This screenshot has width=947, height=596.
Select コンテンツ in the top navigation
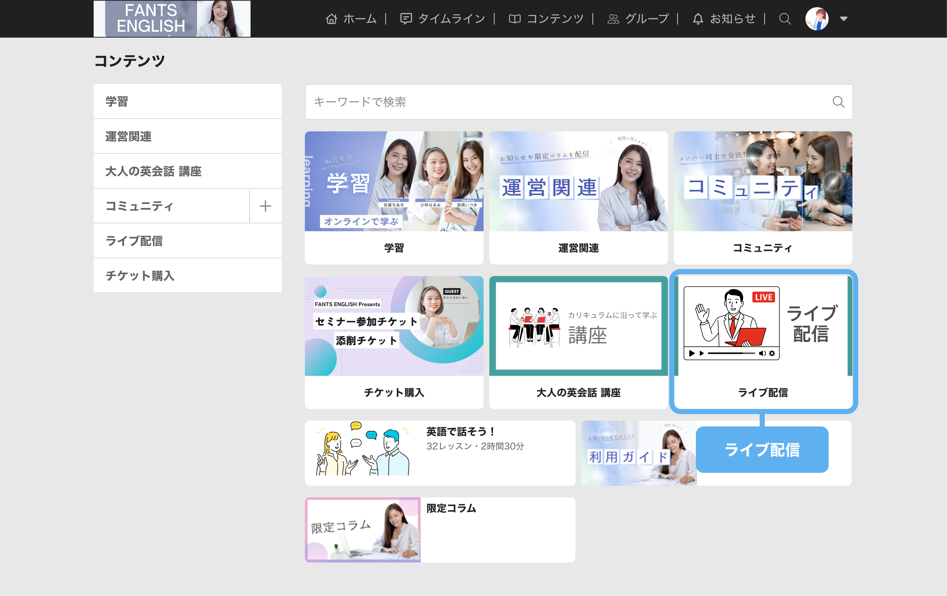pyautogui.click(x=546, y=18)
